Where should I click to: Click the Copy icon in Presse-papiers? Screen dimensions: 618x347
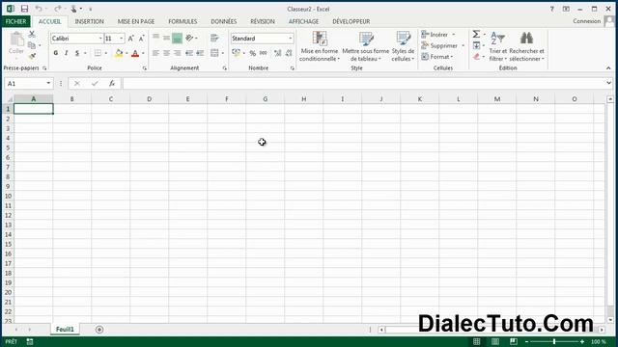(x=32, y=45)
